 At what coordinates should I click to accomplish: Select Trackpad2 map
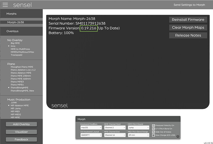[16, 55]
